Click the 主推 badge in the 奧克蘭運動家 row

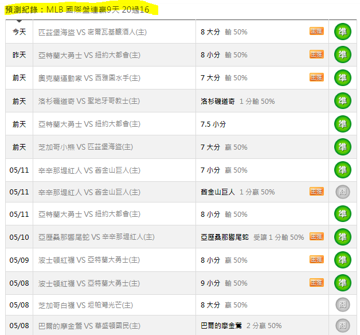tap(316, 77)
